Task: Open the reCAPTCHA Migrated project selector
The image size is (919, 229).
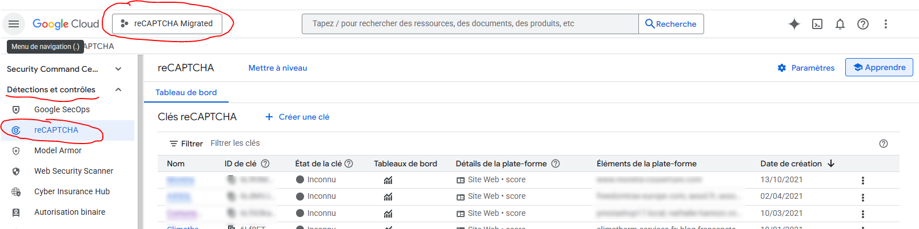Action: tap(167, 23)
